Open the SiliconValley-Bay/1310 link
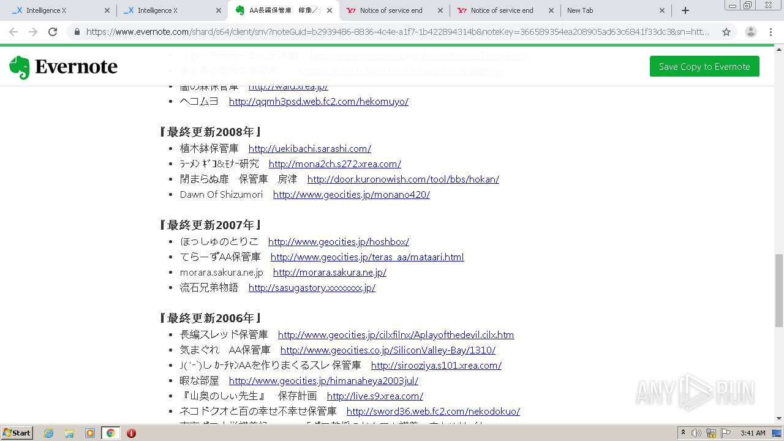 click(x=388, y=350)
